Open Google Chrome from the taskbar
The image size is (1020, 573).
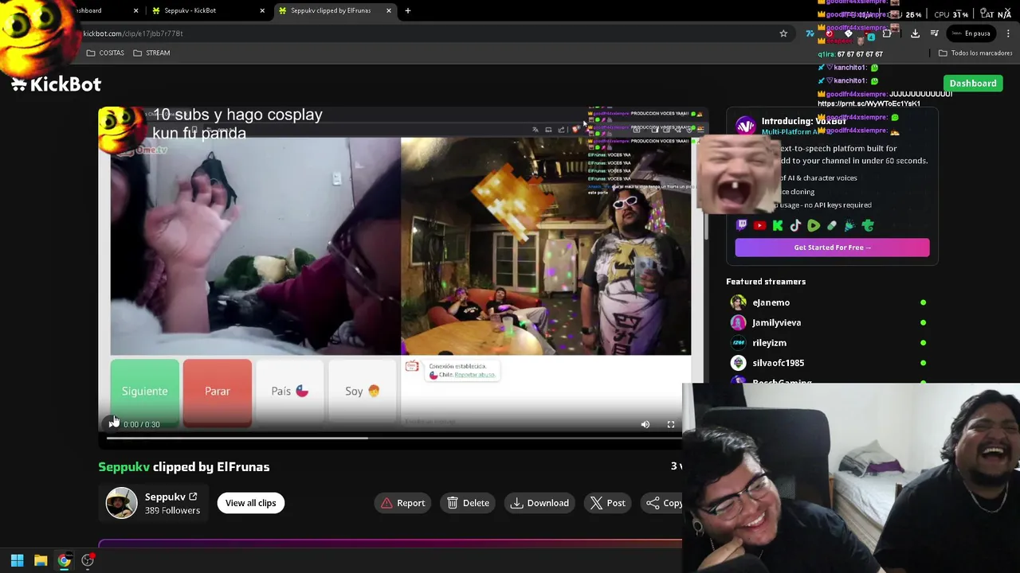point(64,560)
